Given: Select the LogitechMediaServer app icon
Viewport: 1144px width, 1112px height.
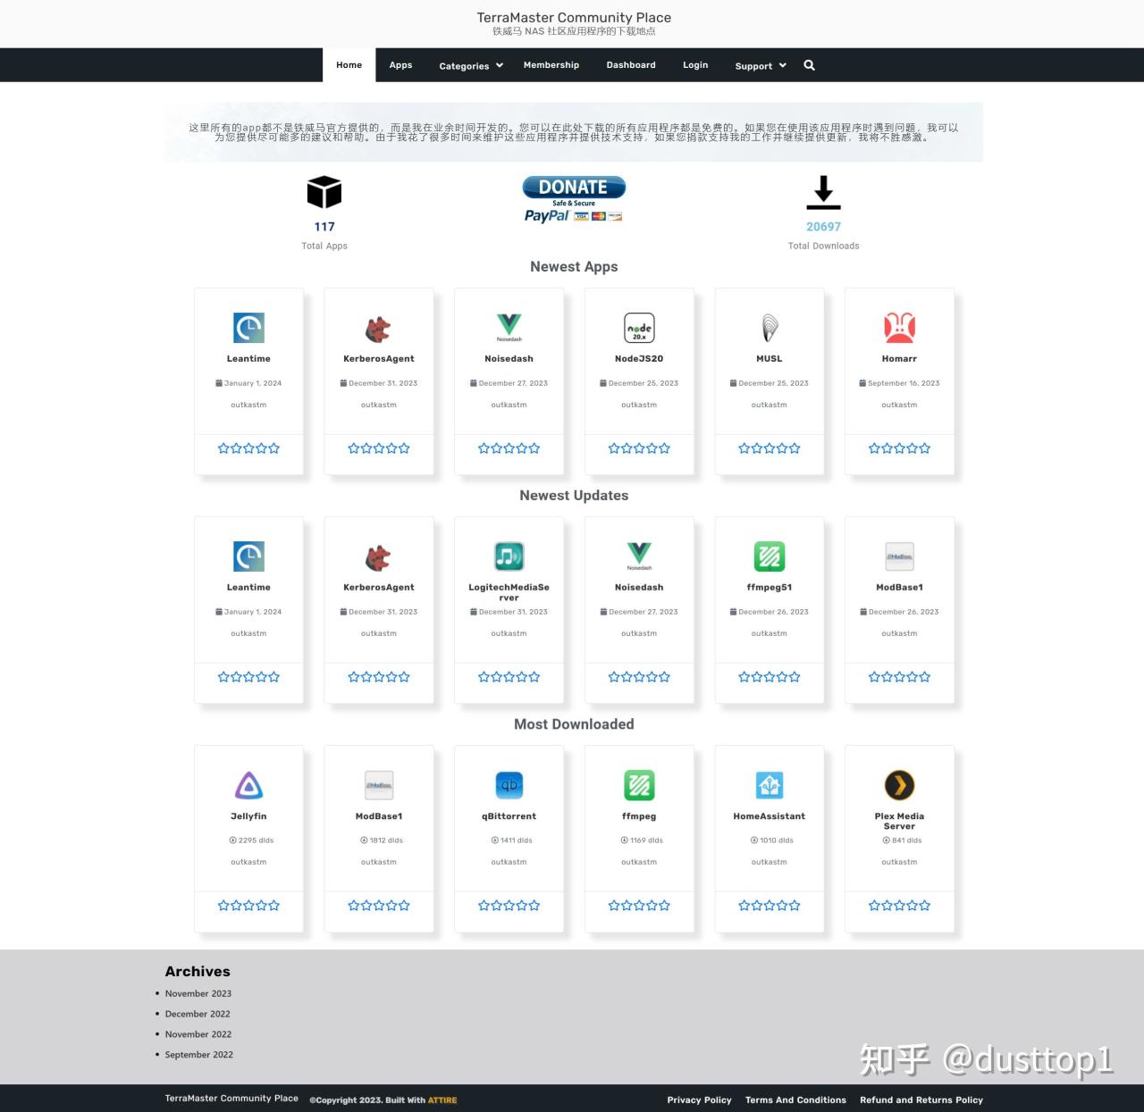Looking at the screenshot, I should pos(509,556).
